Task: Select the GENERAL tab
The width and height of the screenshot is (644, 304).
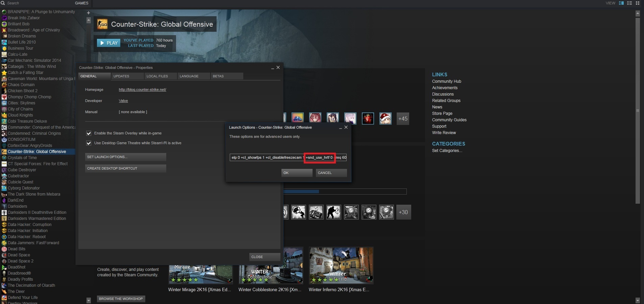Action: (95, 76)
